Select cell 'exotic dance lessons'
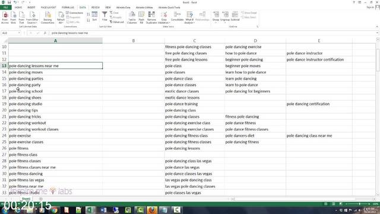The width and height of the screenshot is (380, 214). [194, 97]
